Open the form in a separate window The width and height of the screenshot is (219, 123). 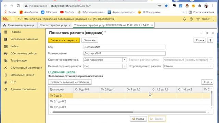point(207,33)
